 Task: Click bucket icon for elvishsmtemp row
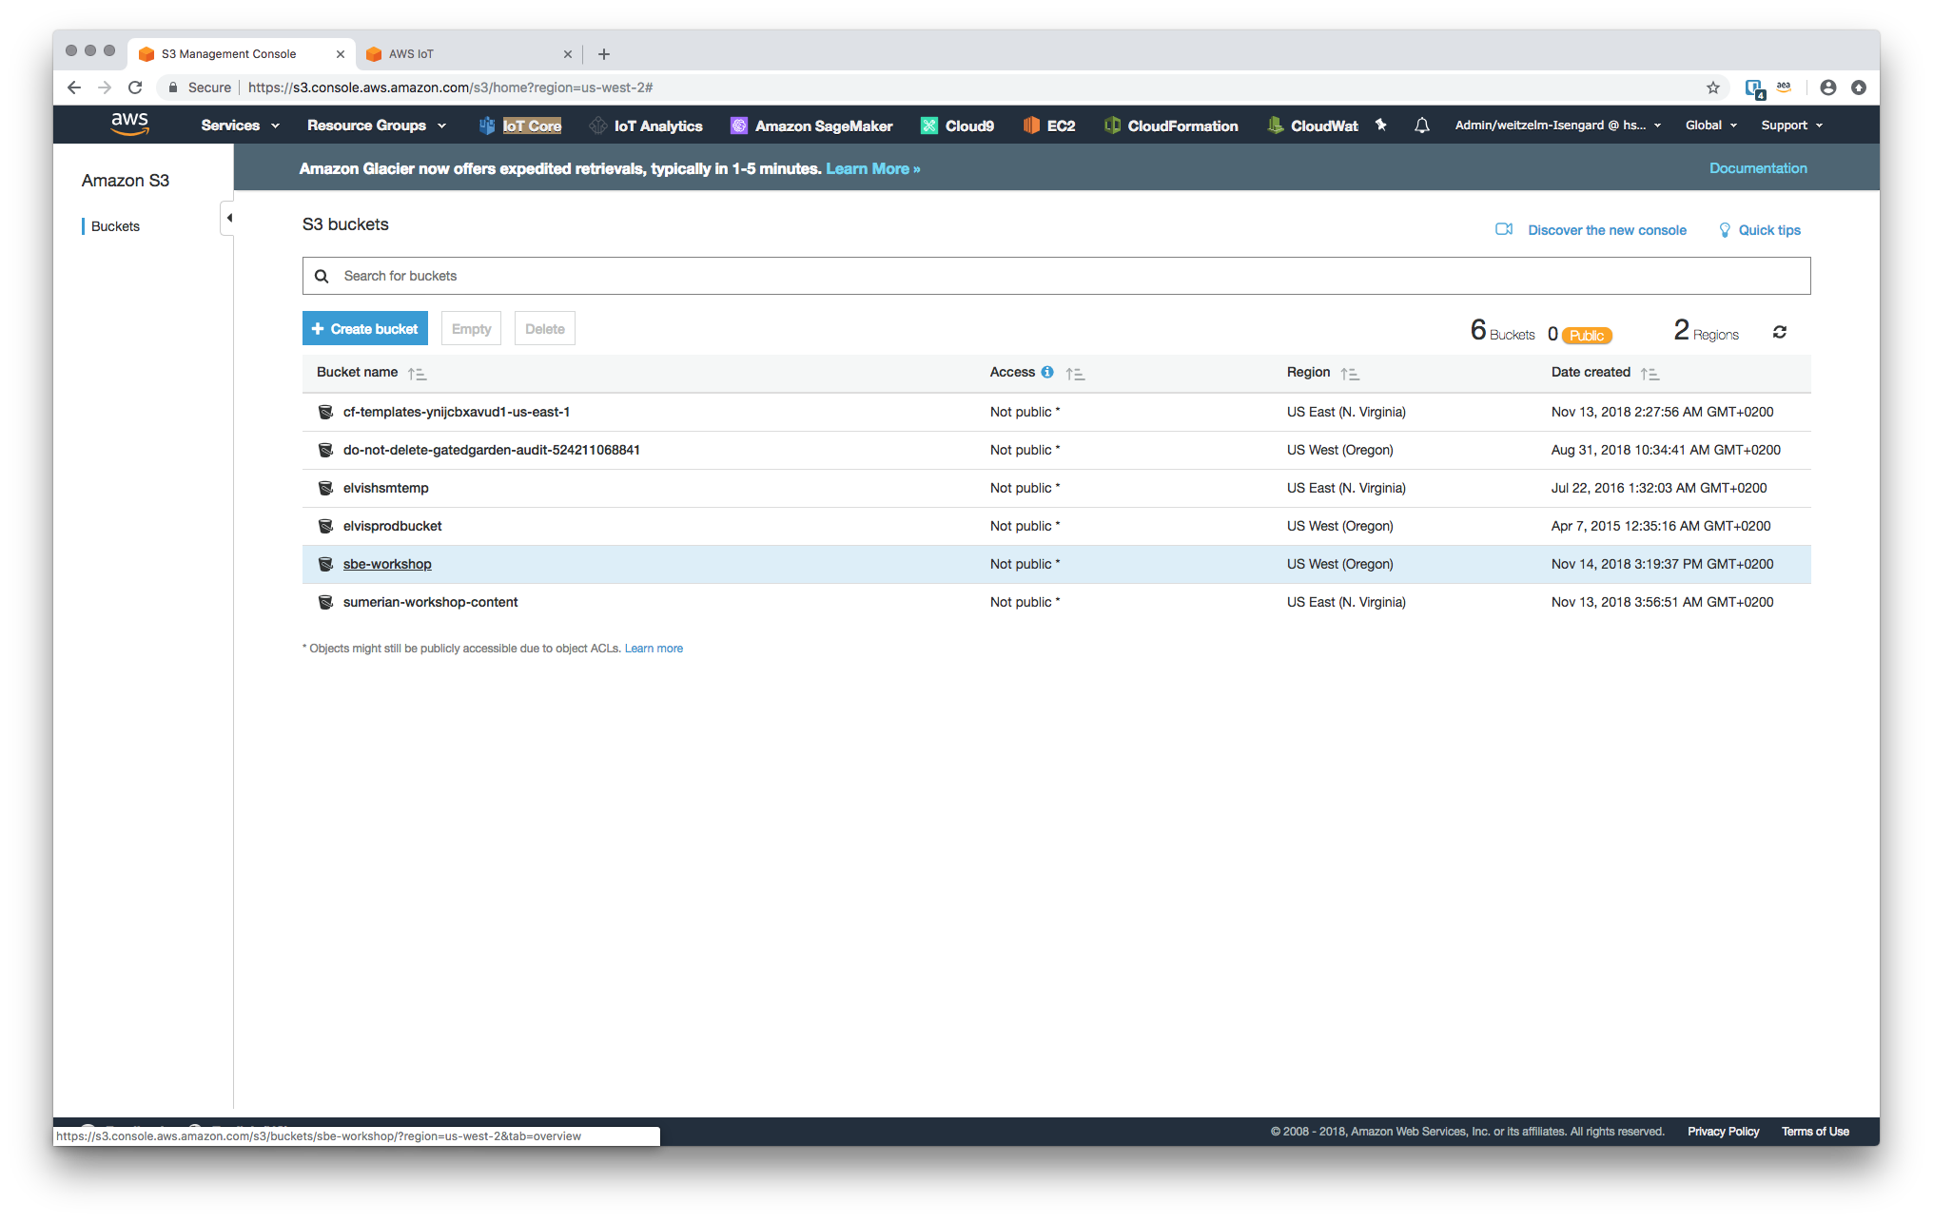pyautogui.click(x=325, y=488)
